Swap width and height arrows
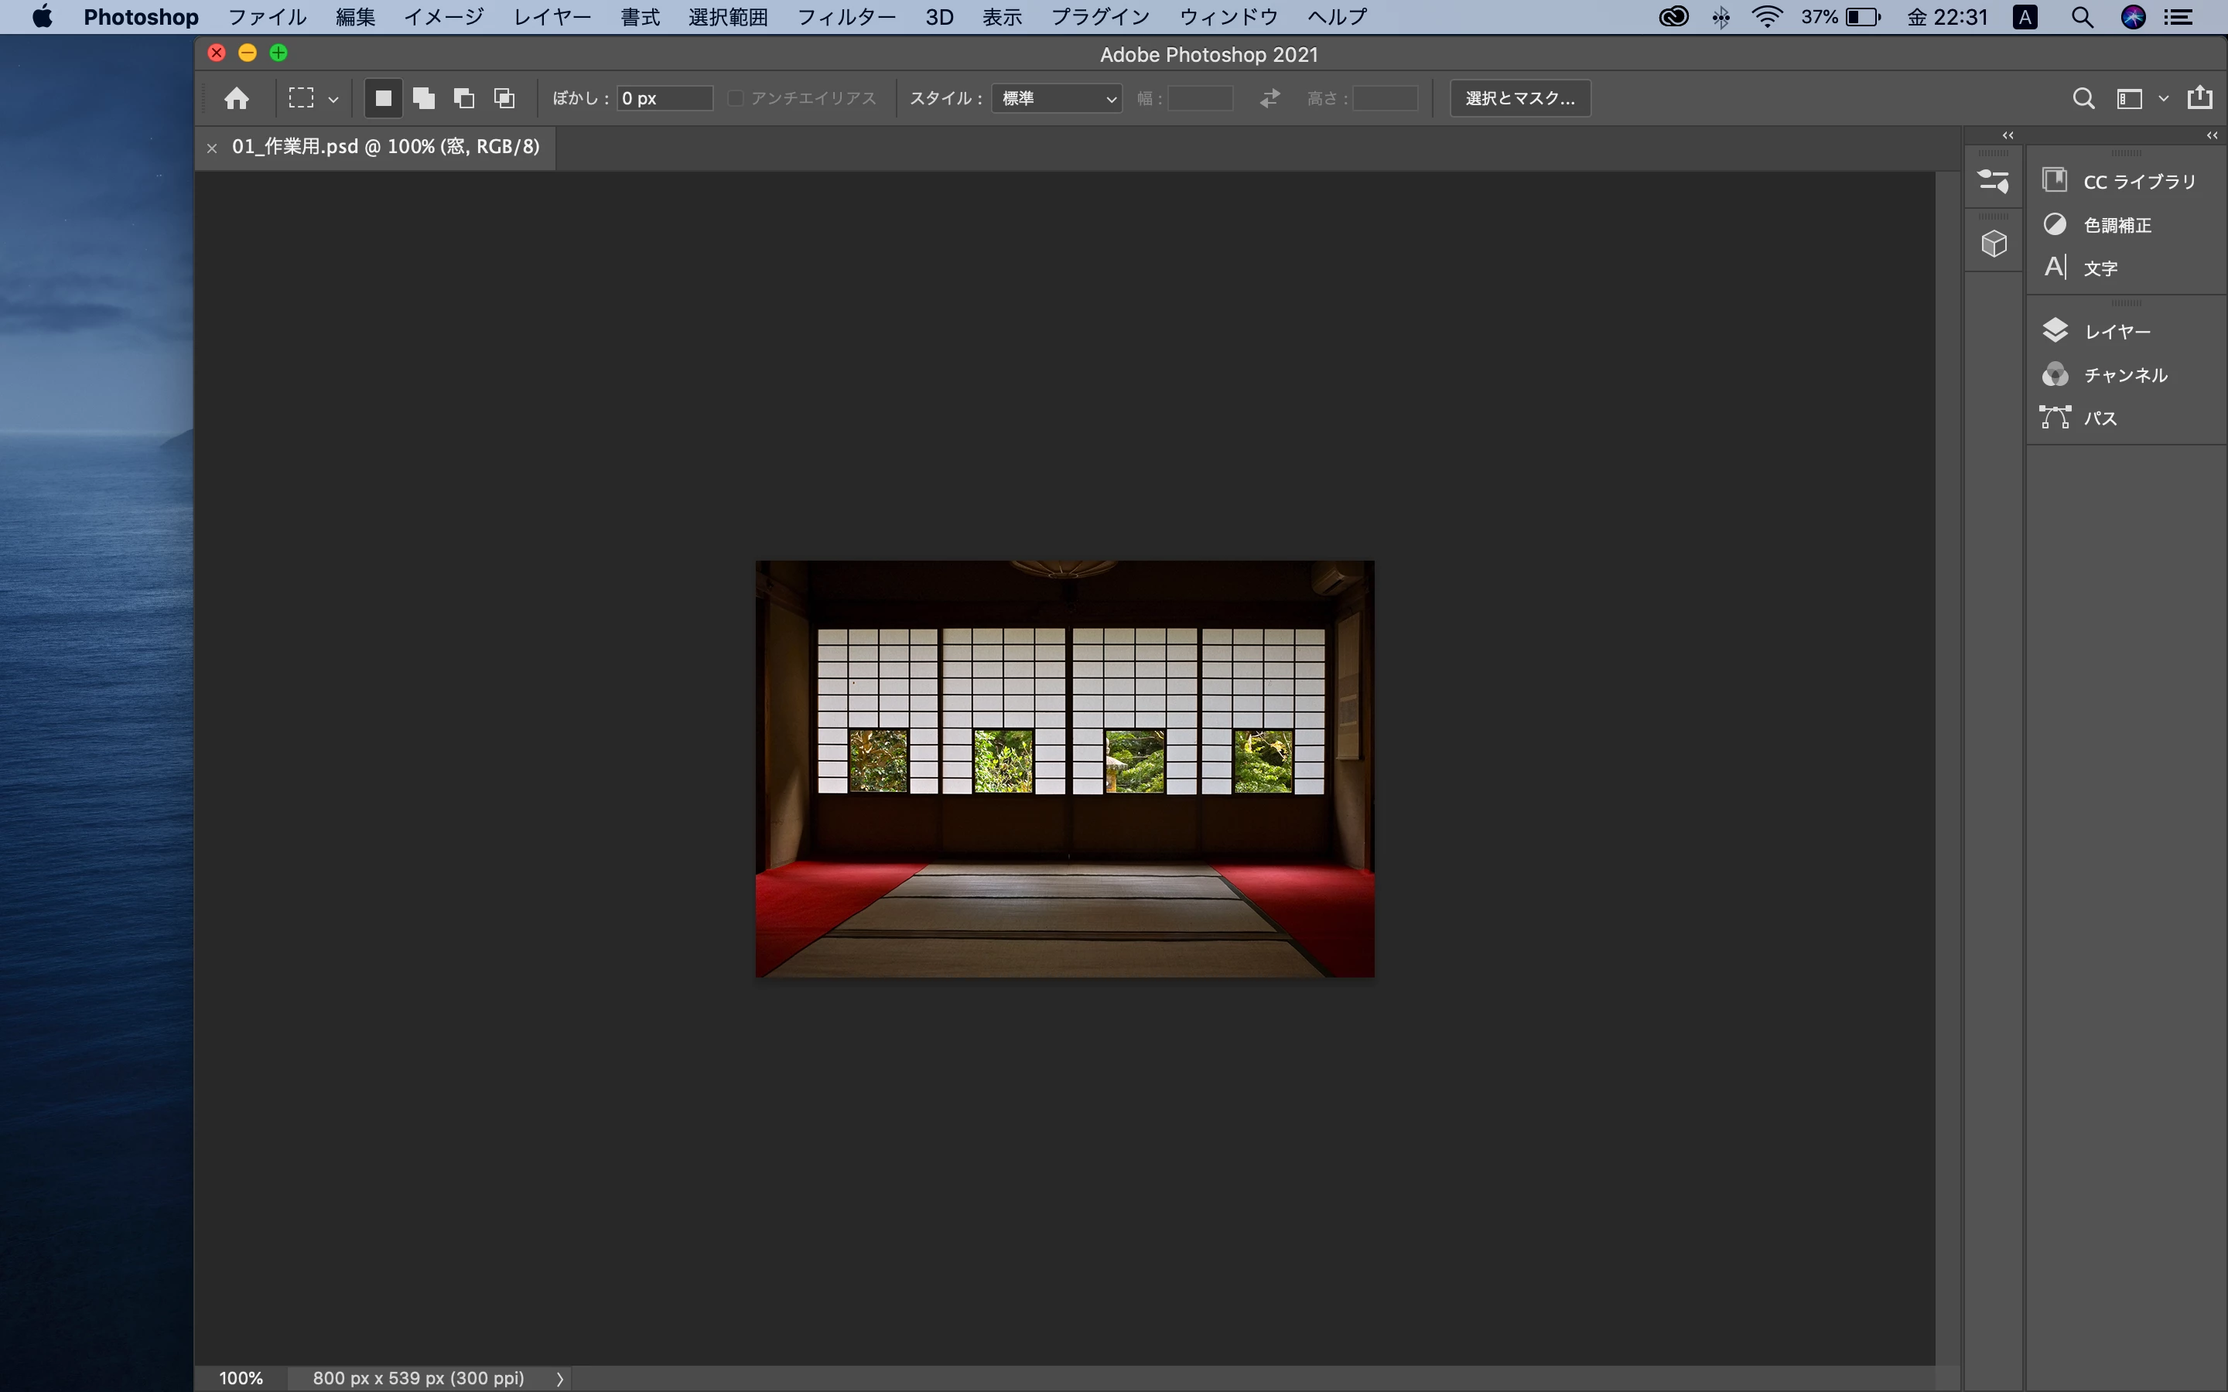 coord(1269,98)
